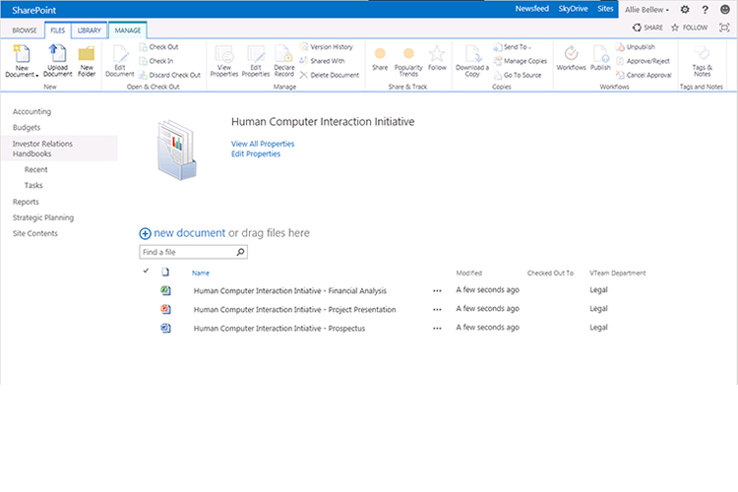Expand the New Document dropdown arrow
The width and height of the screenshot is (738, 492).
pyautogui.click(x=37, y=75)
